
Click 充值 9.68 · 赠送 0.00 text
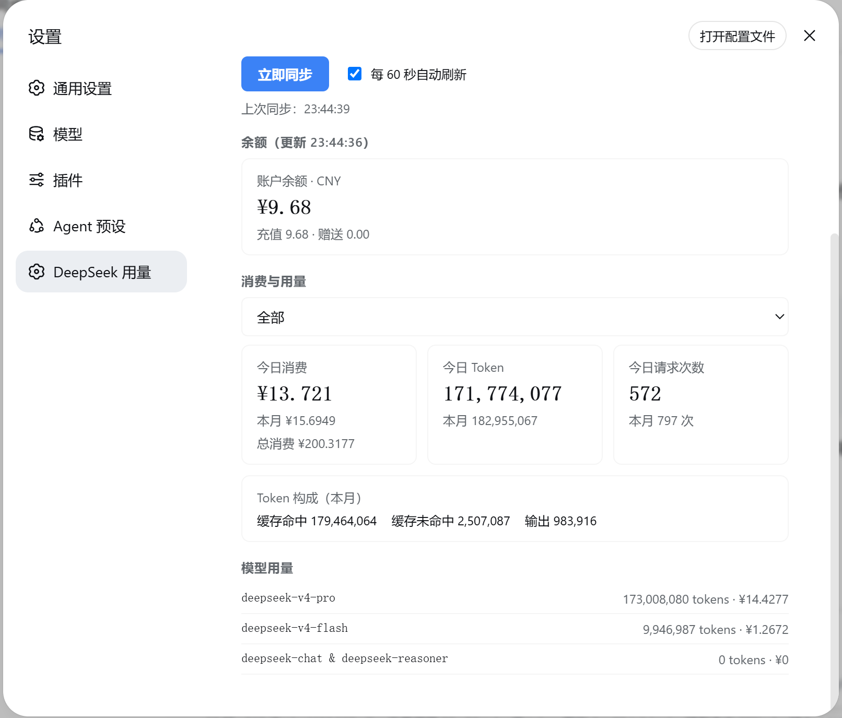(313, 234)
